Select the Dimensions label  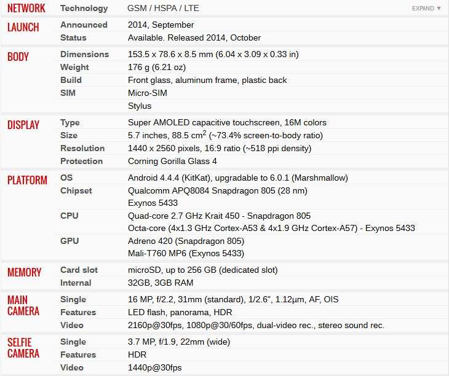[x=84, y=54]
